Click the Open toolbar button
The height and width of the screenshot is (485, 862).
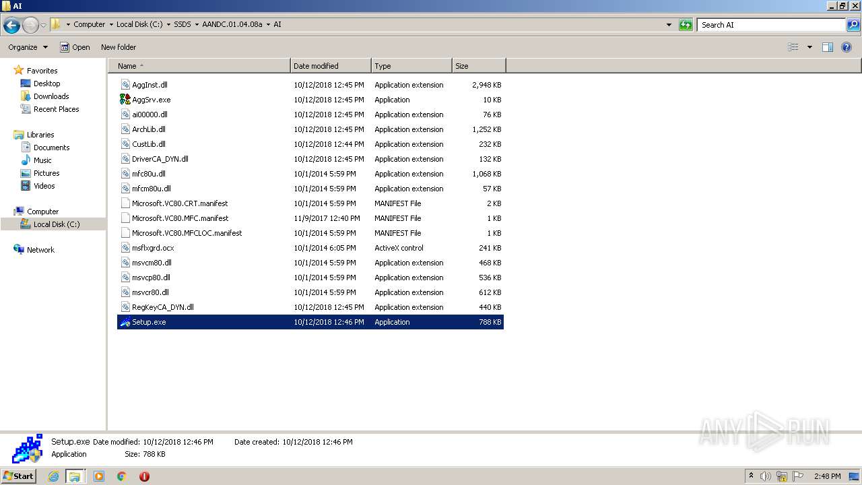[x=75, y=47]
